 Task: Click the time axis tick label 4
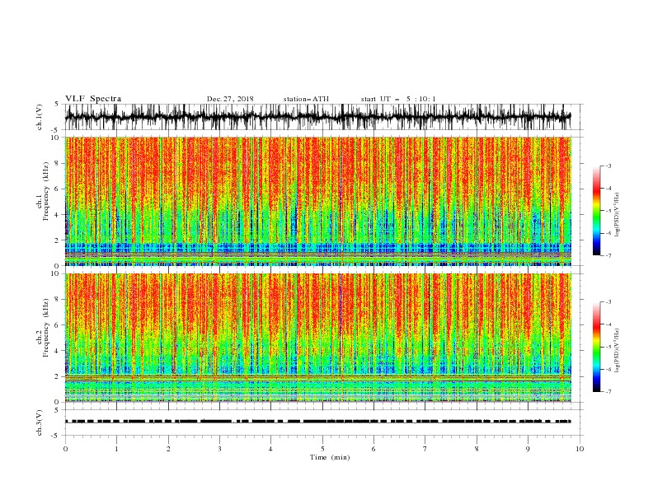[270, 449]
